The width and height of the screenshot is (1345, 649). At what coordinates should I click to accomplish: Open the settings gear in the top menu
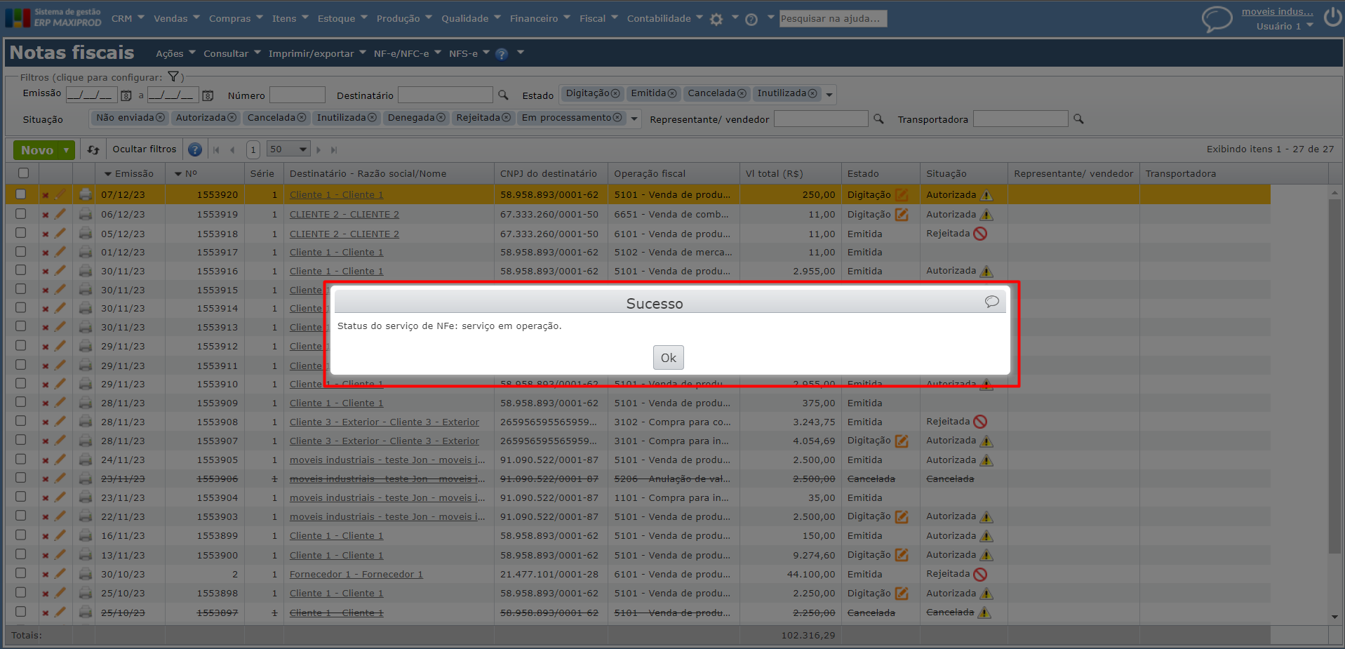point(716,20)
